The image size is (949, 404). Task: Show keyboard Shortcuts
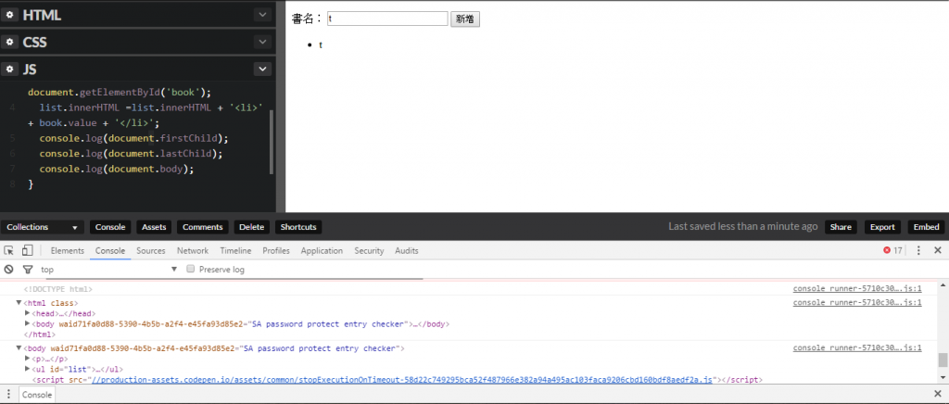[x=298, y=227]
